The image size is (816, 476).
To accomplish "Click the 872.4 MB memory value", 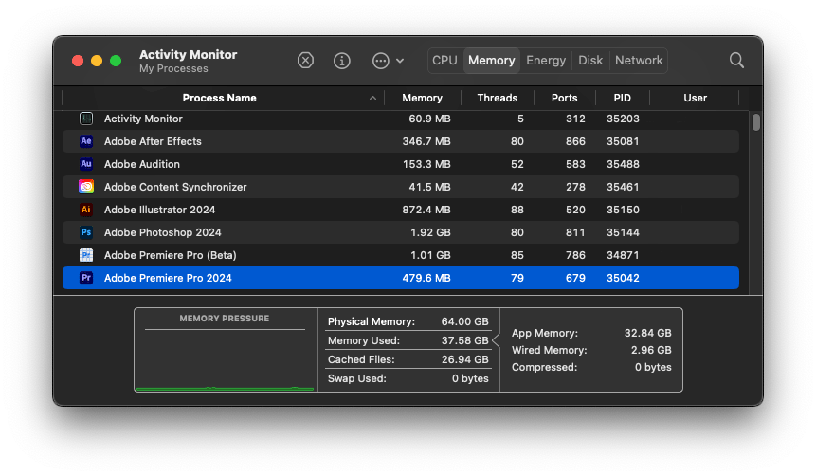I will pyautogui.click(x=426, y=210).
